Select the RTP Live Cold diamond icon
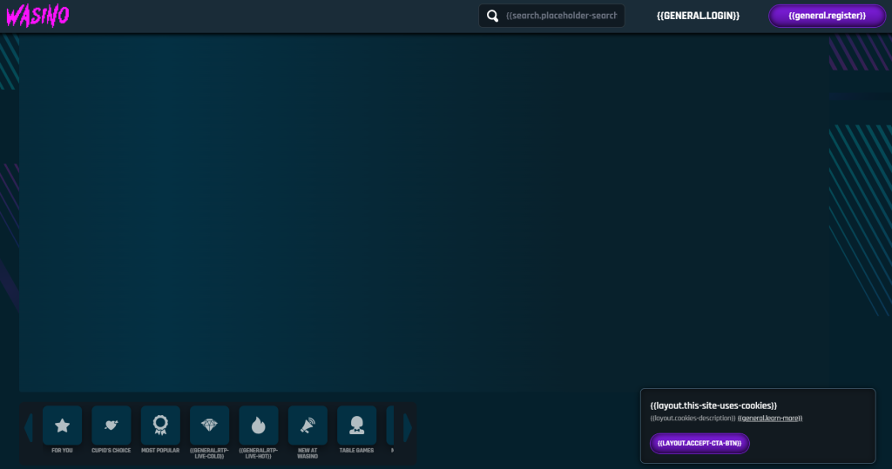This screenshot has height=469, width=892. [x=209, y=425]
